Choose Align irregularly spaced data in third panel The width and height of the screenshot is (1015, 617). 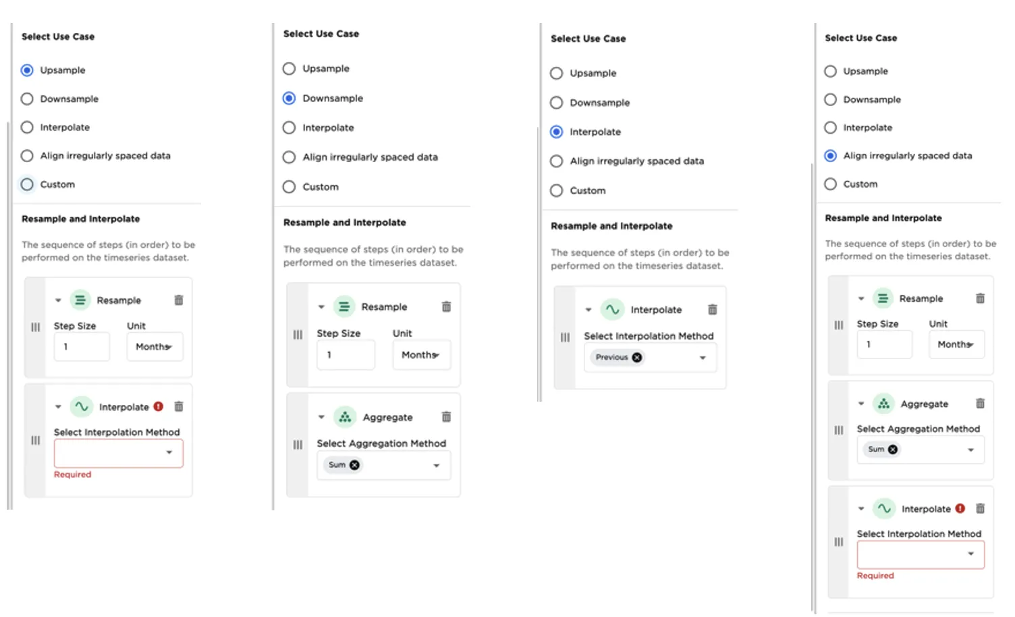557,161
